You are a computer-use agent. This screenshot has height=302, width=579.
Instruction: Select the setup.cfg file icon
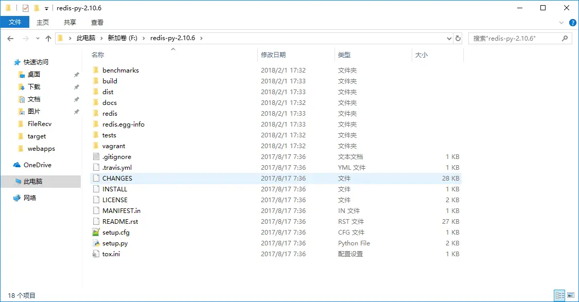(x=96, y=232)
